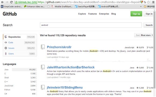156x97 pixels.
Task: Open the GrepCode bookmark
Action: coord(11,6)
